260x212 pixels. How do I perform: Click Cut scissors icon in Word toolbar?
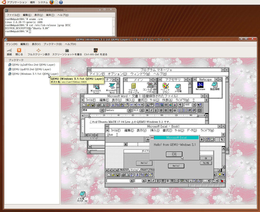(x=113, y=105)
